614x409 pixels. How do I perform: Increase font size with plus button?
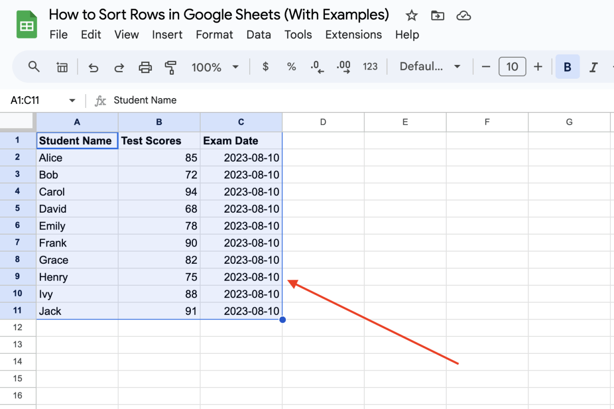[x=538, y=66]
